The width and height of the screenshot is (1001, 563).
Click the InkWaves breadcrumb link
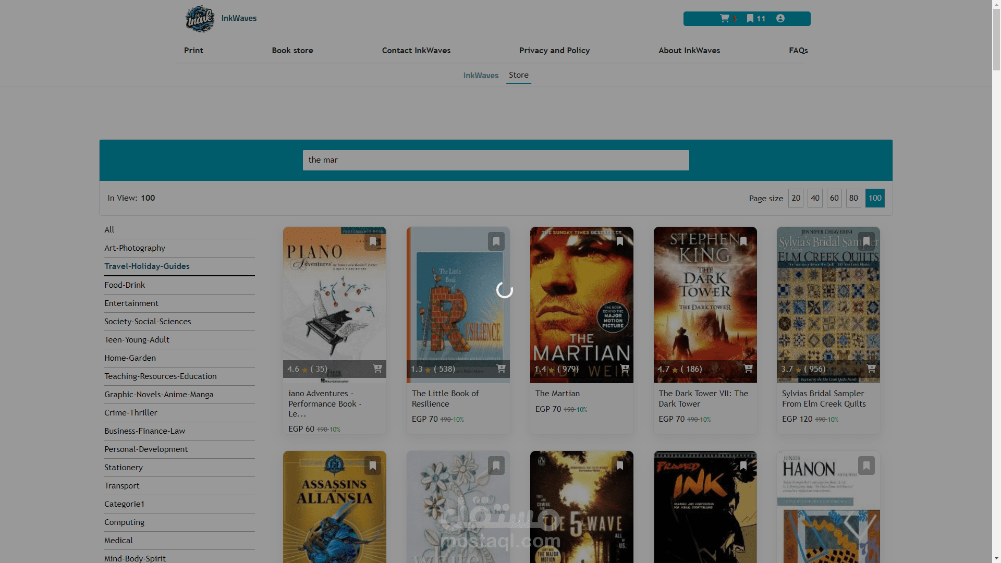[x=481, y=76]
